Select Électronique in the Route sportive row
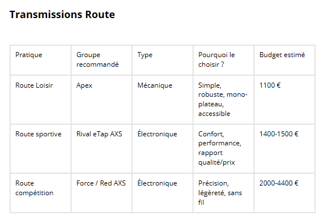The height and width of the screenshot is (224, 324). [157, 133]
